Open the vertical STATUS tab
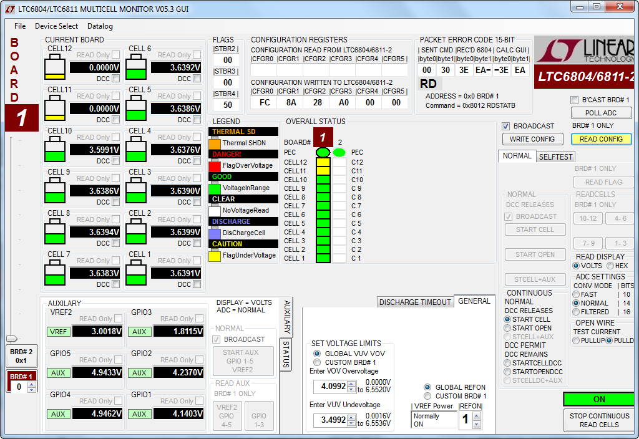Viewport: 639px width, 439px height. [x=286, y=354]
